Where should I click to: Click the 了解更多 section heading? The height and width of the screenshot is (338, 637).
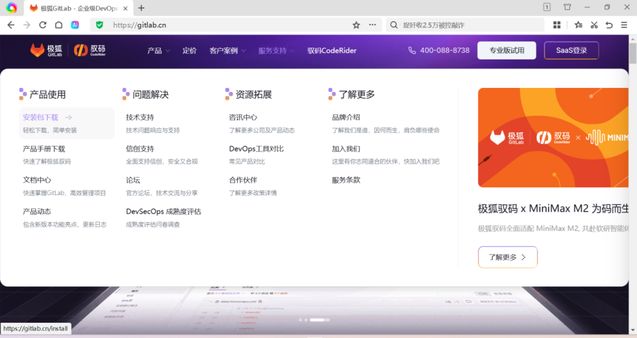357,95
